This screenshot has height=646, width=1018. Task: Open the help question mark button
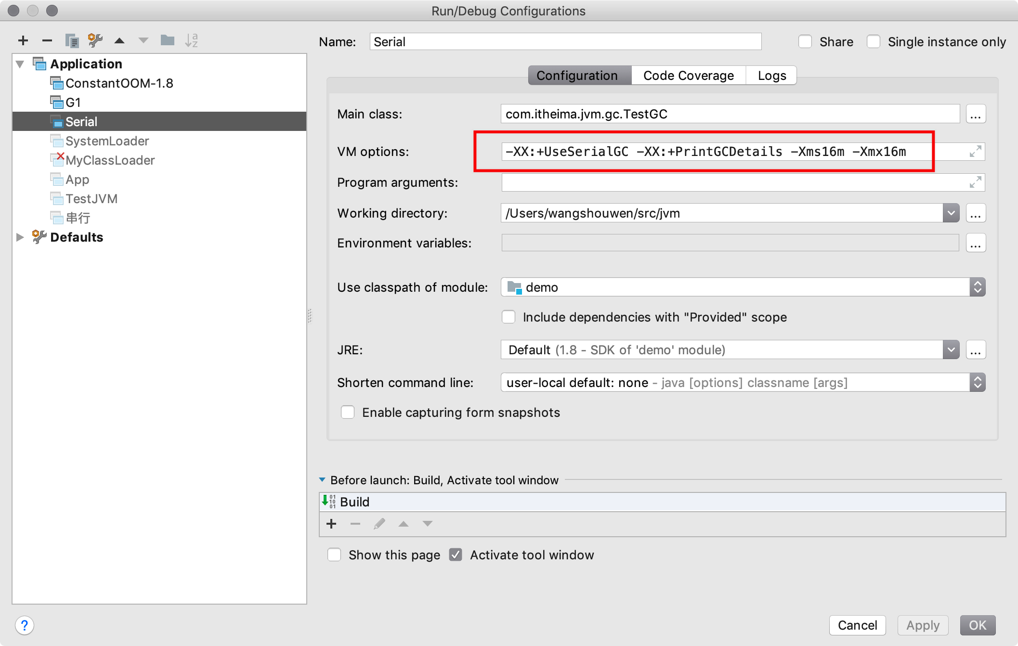click(25, 625)
